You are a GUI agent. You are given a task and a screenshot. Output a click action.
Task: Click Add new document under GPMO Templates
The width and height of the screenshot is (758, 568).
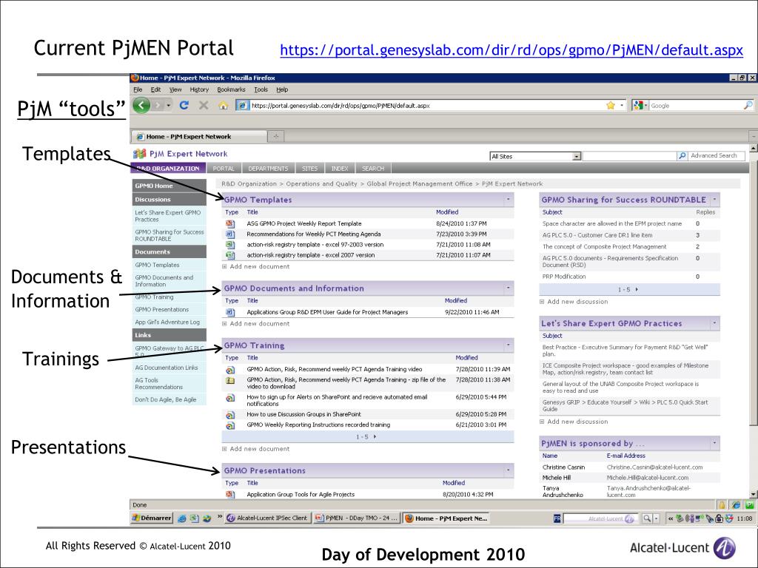tap(260, 266)
